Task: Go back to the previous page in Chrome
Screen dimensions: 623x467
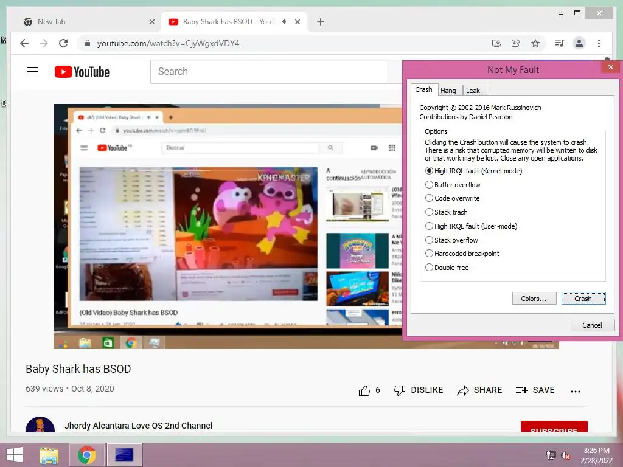Action: [24, 43]
